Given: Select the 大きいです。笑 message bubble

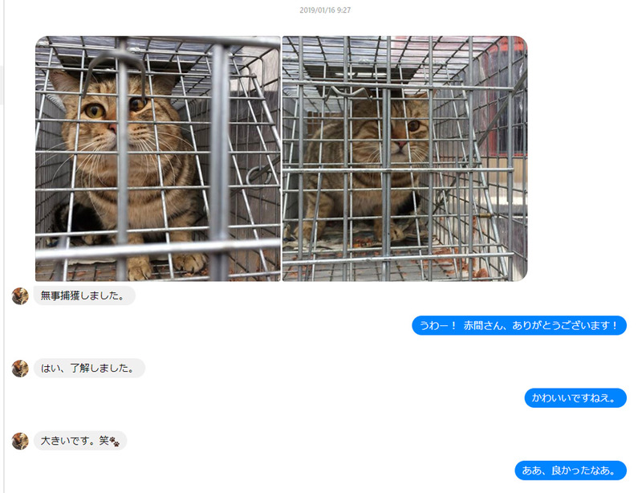Looking at the screenshot, I should pyautogui.click(x=80, y=441).
